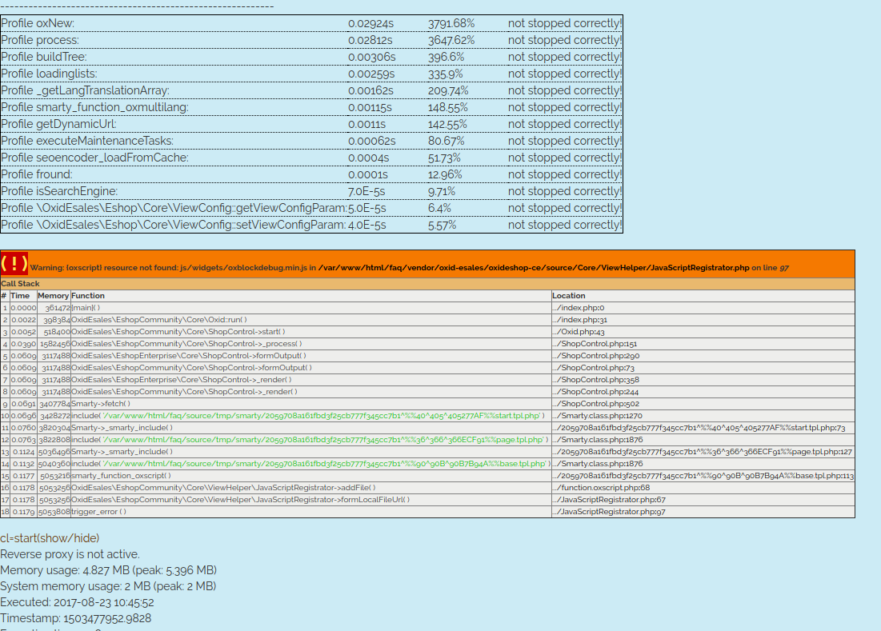Image resolution: width=881 pixels, height=631 pixels.
Task: Select the Memory column header
Action: pos(54,296)
